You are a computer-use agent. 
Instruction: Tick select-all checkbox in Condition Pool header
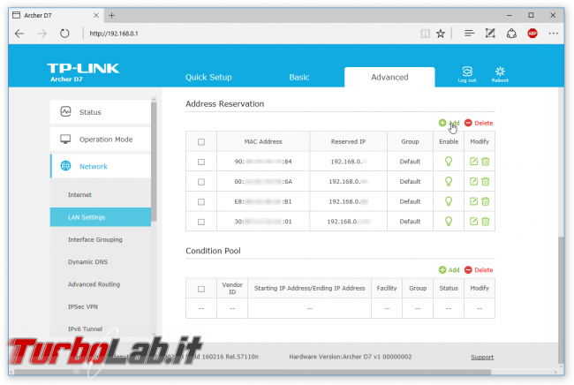pyautogui.click(x=201, y=289)
